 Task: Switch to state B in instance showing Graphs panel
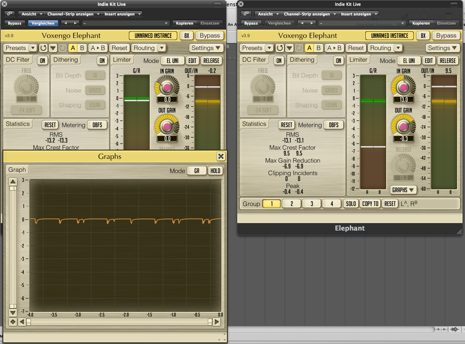coord(82,48)
